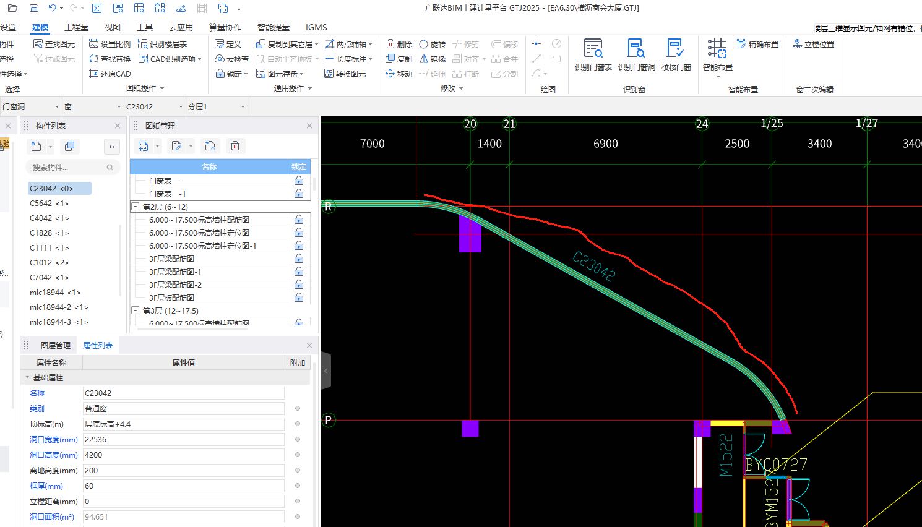Viewport: 922px width, 527px height.
Task: Open 工具 ribbon tab
Action: (145, 27)
